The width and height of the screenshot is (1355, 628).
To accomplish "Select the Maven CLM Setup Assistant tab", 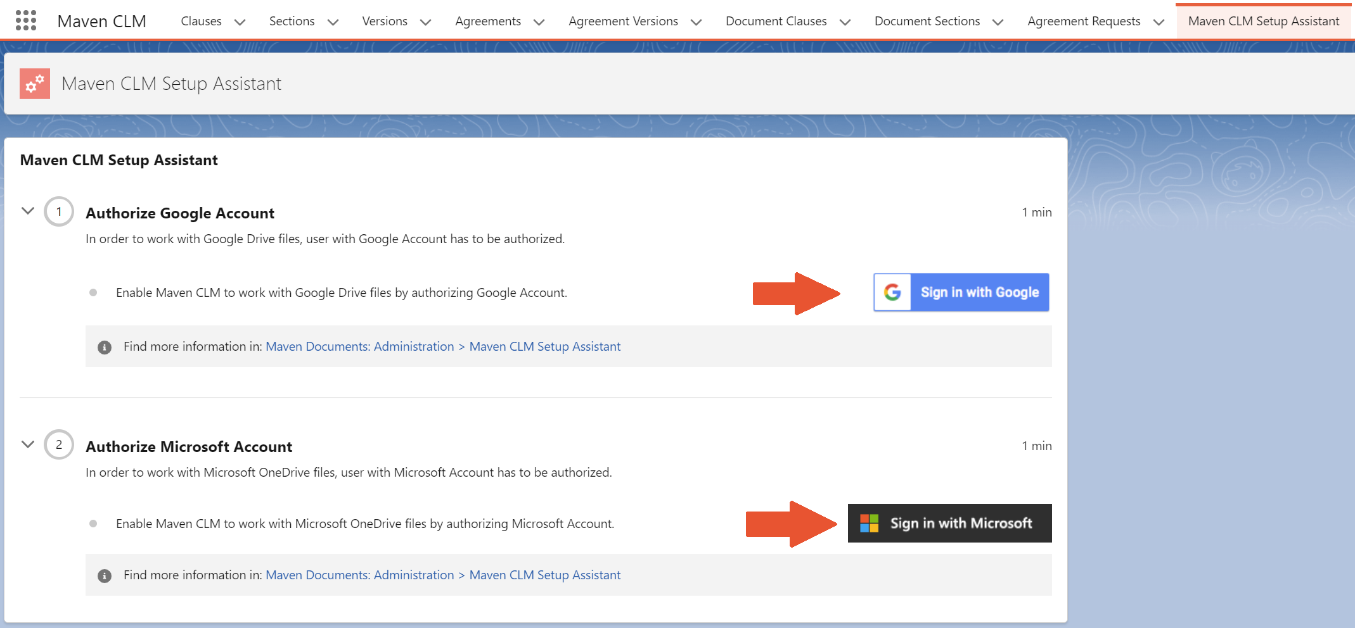I will click(x=1264, y=21).
